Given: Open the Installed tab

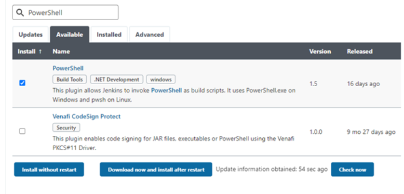Looking at the screenshot, I should 109,35.
